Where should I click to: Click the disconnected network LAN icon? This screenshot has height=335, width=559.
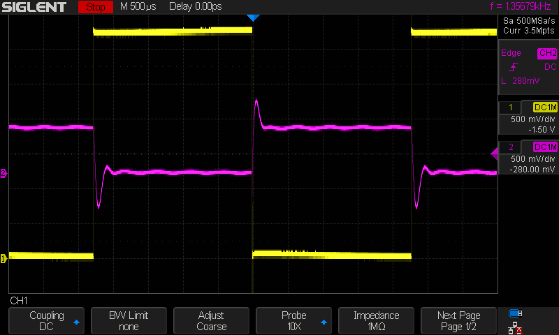[515, 328]
